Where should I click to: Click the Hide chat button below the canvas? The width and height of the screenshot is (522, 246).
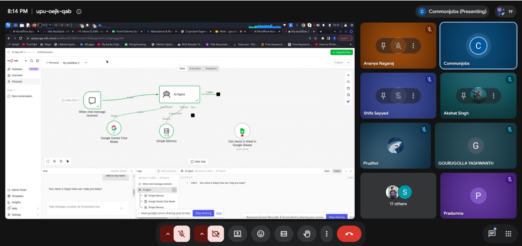198,161
